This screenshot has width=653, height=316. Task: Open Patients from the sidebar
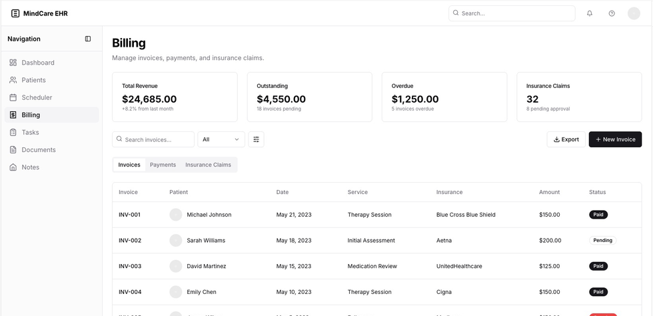click(x=33, y=80)
